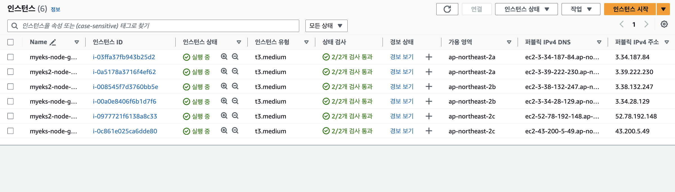
Task: Add alarm plus for 3.34.28.129 row
Action: point(429,101)
